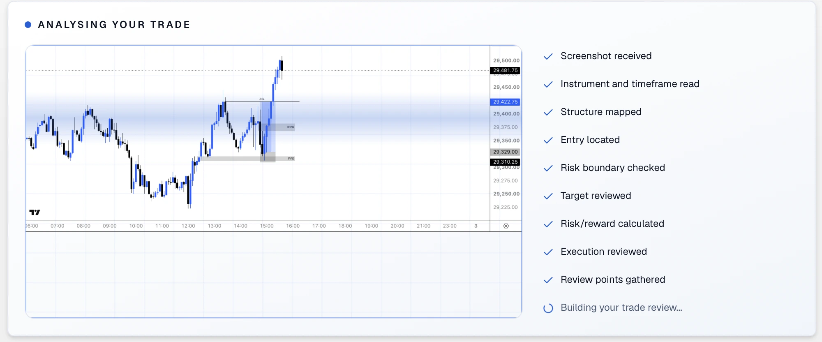The width and height of the screenshot is (822, 342).
Task: Select the 'Structure mapped' step text
Action: click(601, 112)
